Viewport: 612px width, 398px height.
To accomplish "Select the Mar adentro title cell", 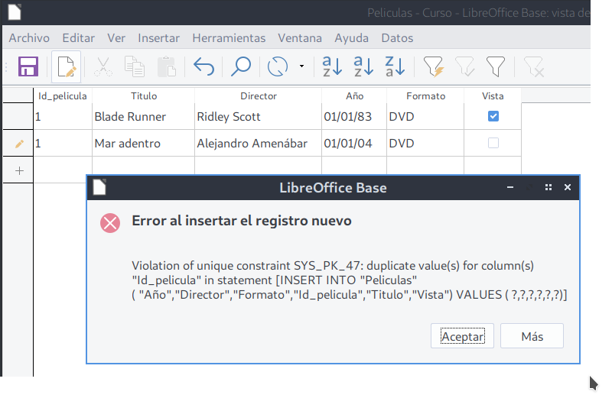I will [x=142, y=143].
